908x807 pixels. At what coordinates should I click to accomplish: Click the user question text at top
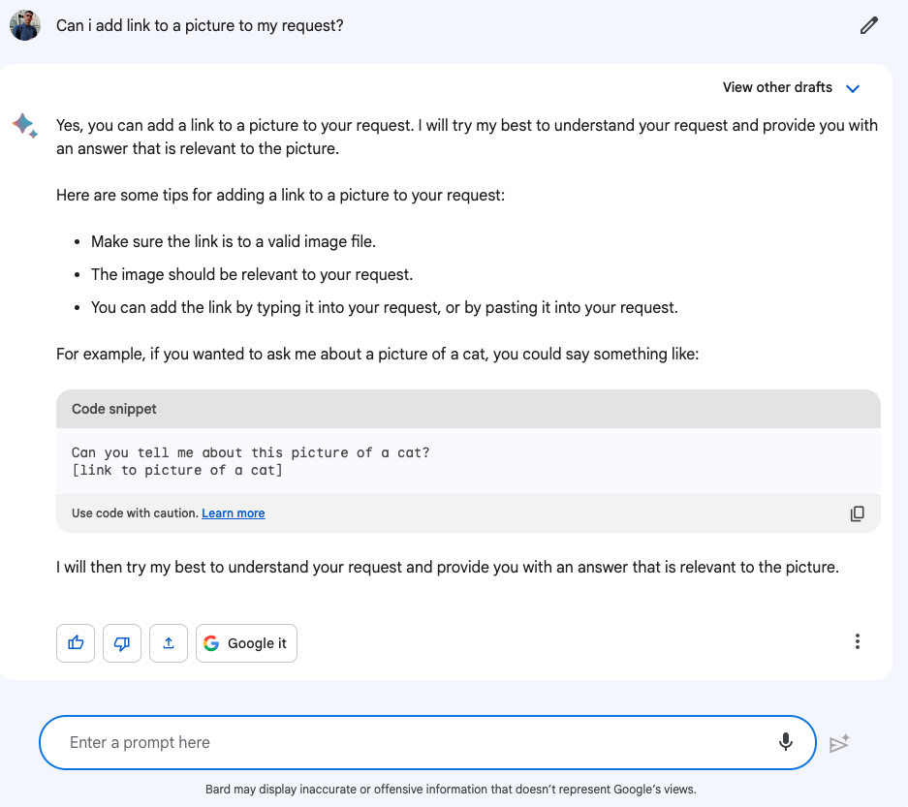200,26
